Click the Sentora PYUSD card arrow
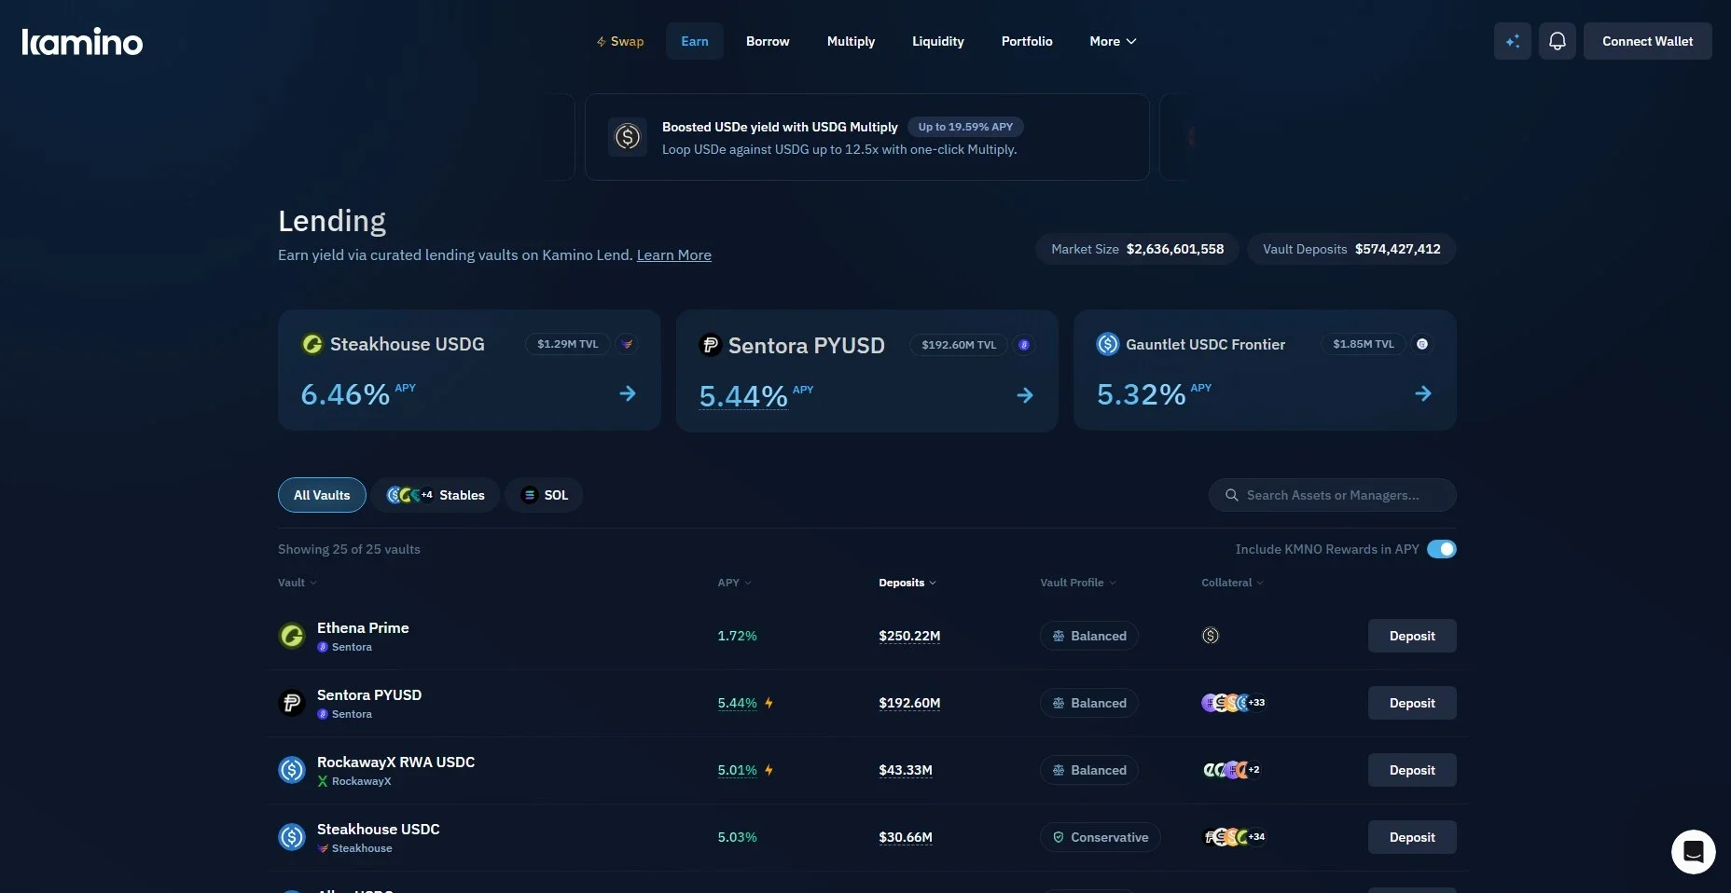Viewport: 1731px width, 893px height. coord(1025,395)
